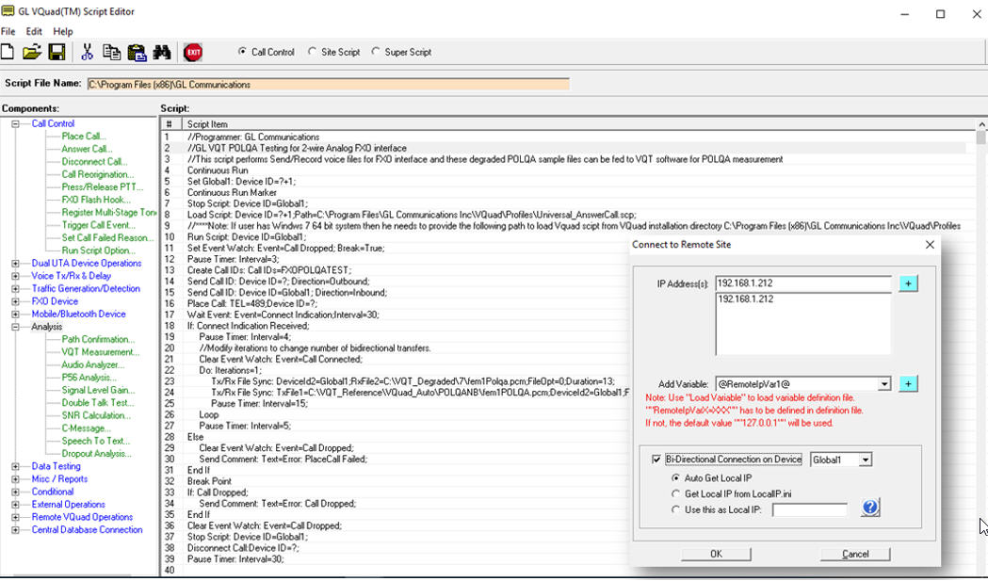This screenshot has height=581, width=988.
Task: Click the FXO Flash Hook... component
Action: pos(96,199)
